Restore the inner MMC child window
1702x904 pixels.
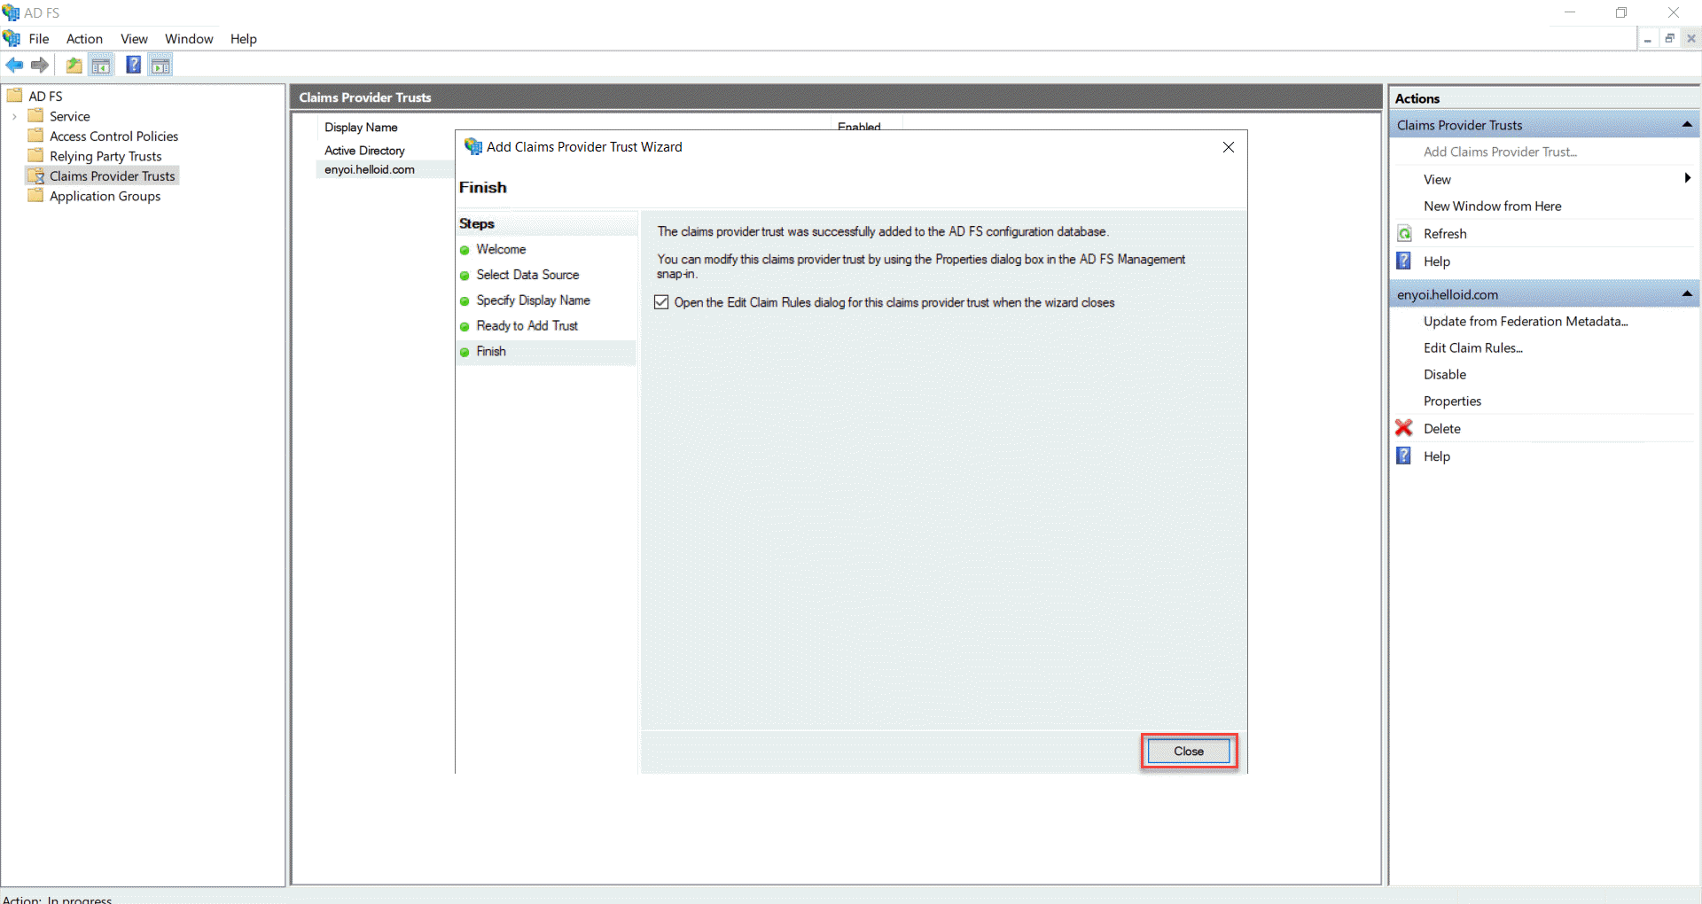pos(1669,38)
